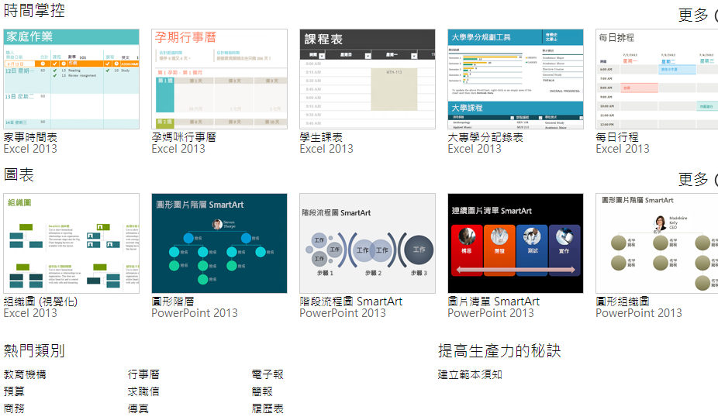
Task: Open the 孕媽咪行事曆 template thumbnail
Action: [x=219, y=79]
